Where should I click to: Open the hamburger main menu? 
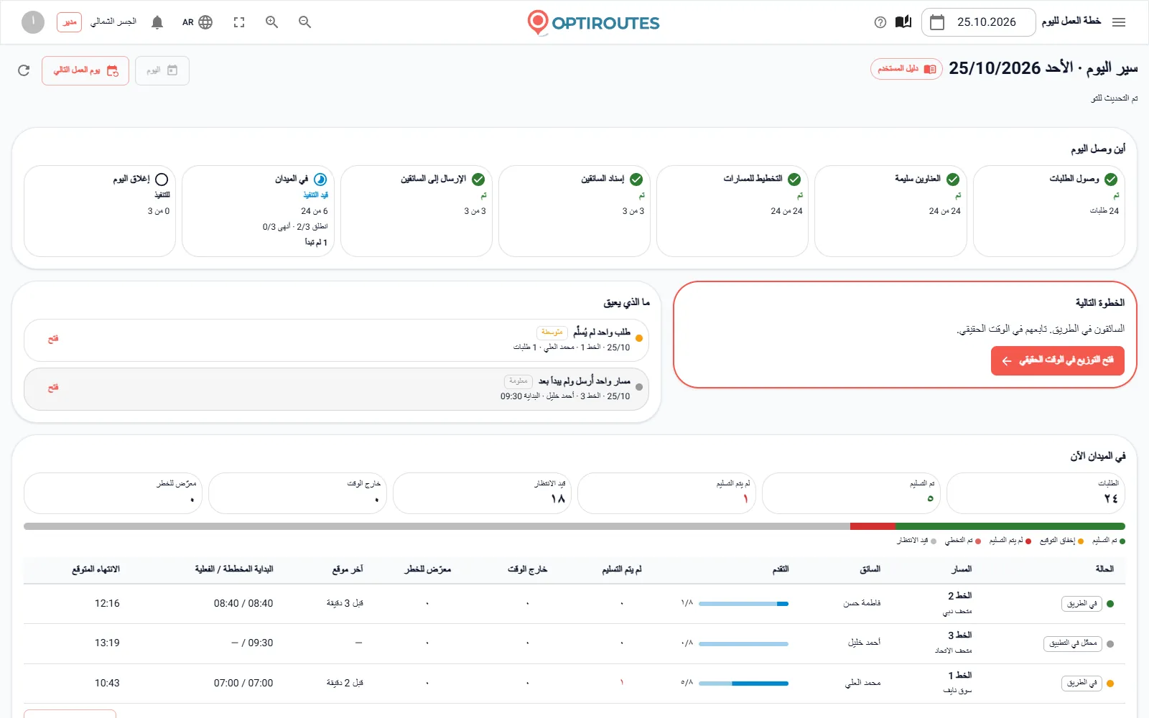coord(1118,22)
